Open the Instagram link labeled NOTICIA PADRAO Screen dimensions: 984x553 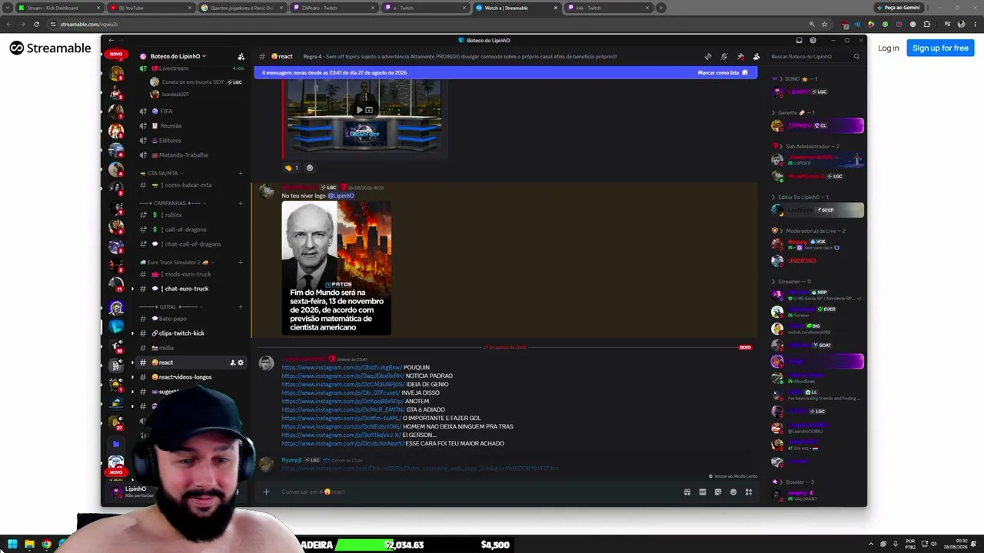(x=343, y=376)
